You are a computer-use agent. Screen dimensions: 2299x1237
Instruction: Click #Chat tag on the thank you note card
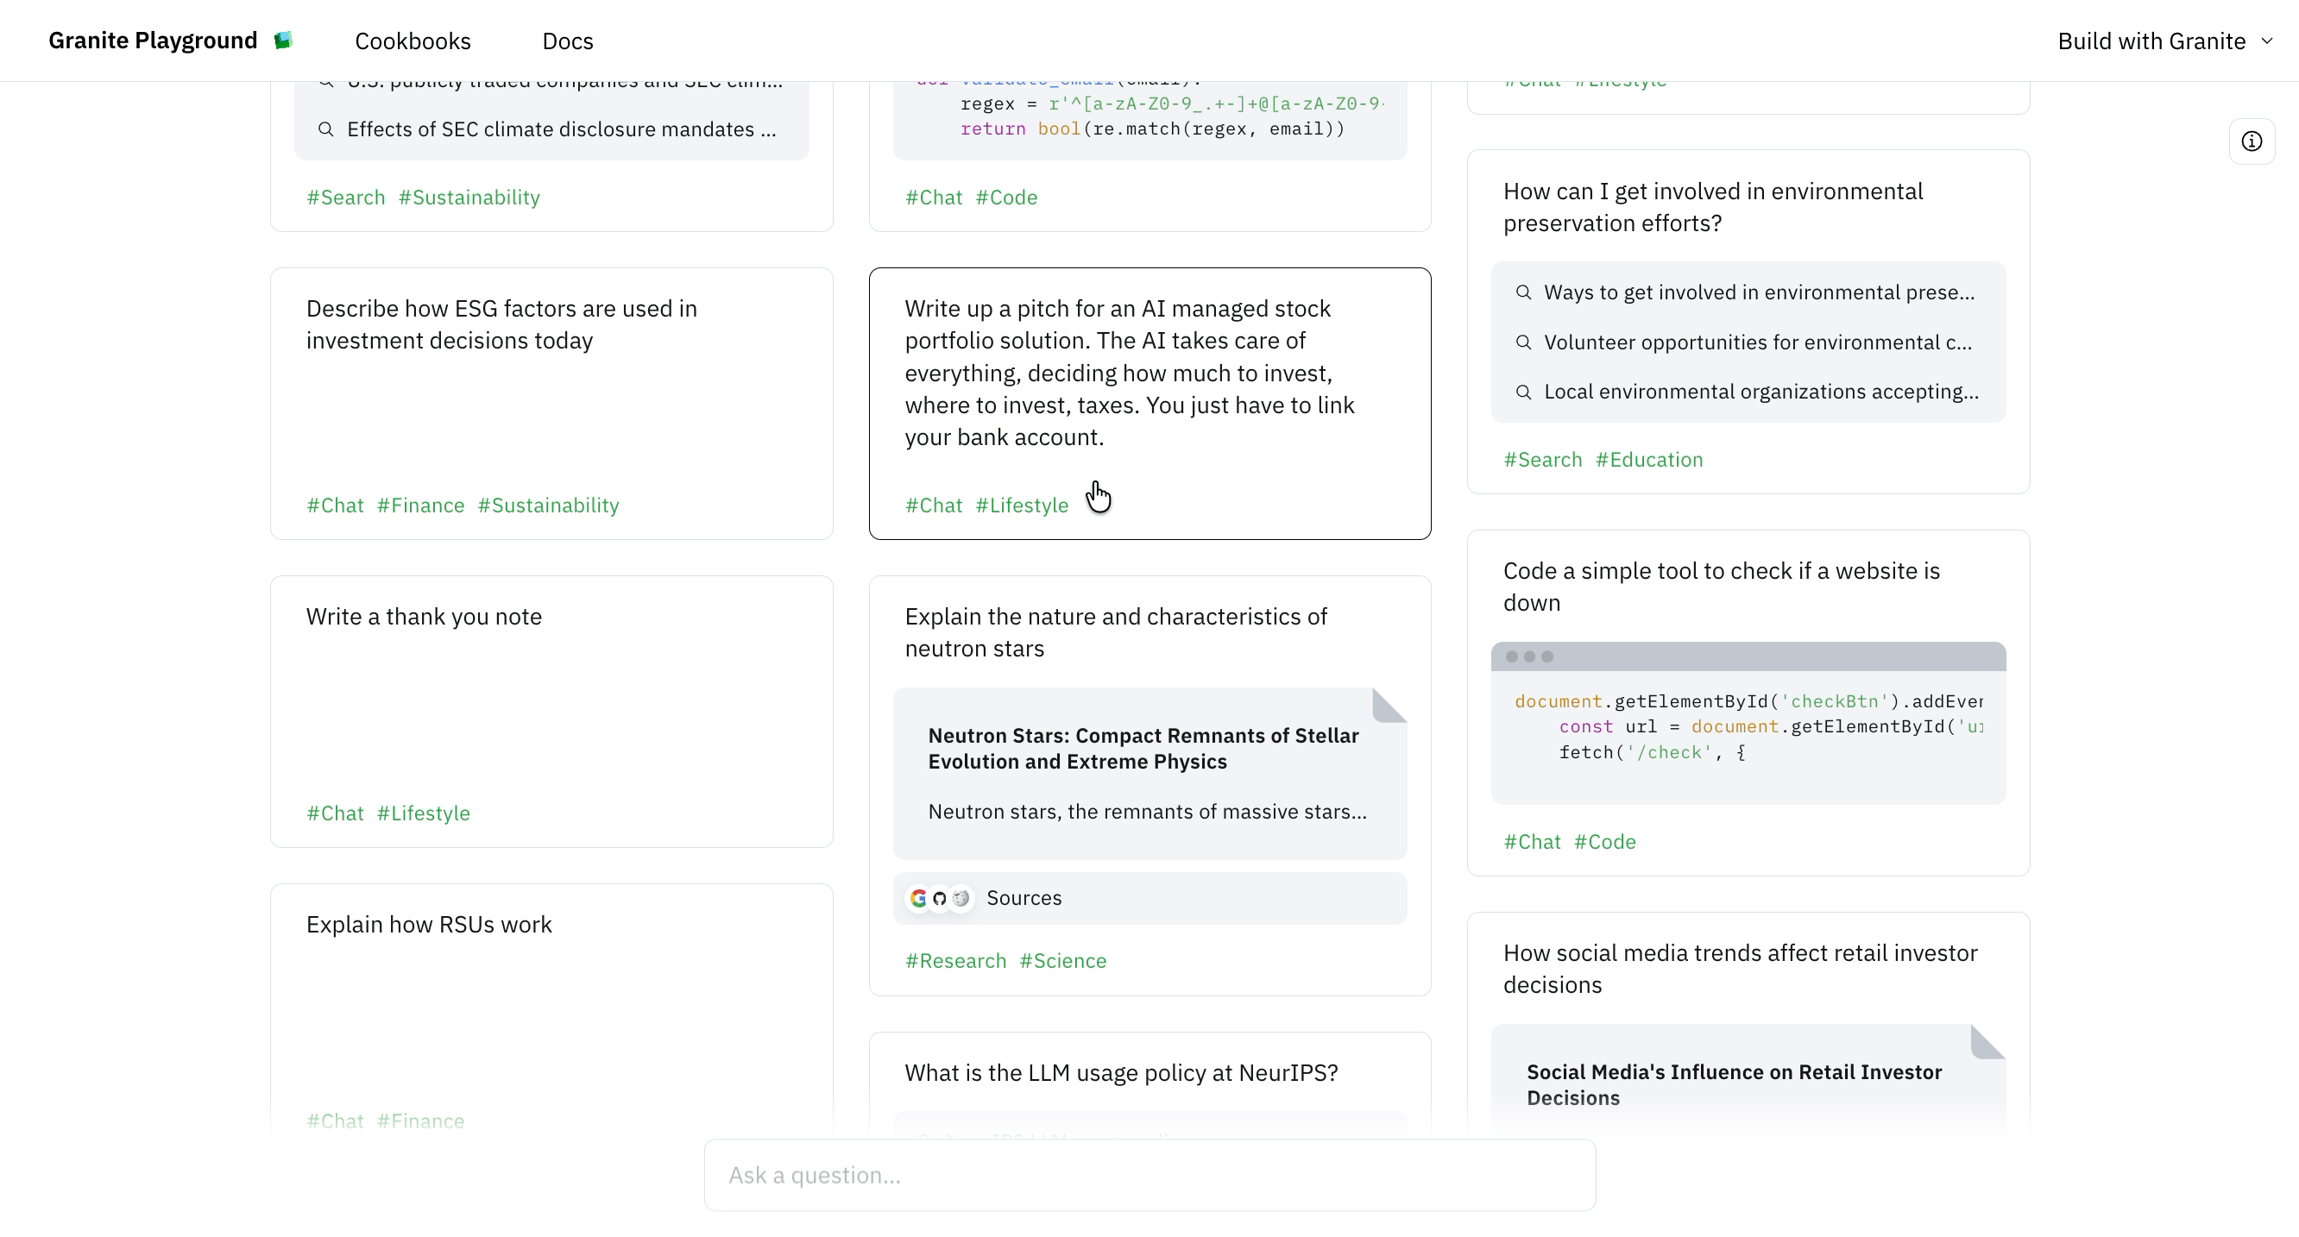335,813
